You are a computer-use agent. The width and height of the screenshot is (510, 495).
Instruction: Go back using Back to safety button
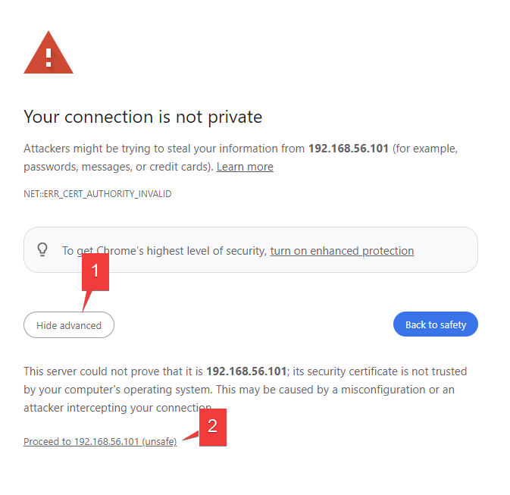(x=436, y=324)
